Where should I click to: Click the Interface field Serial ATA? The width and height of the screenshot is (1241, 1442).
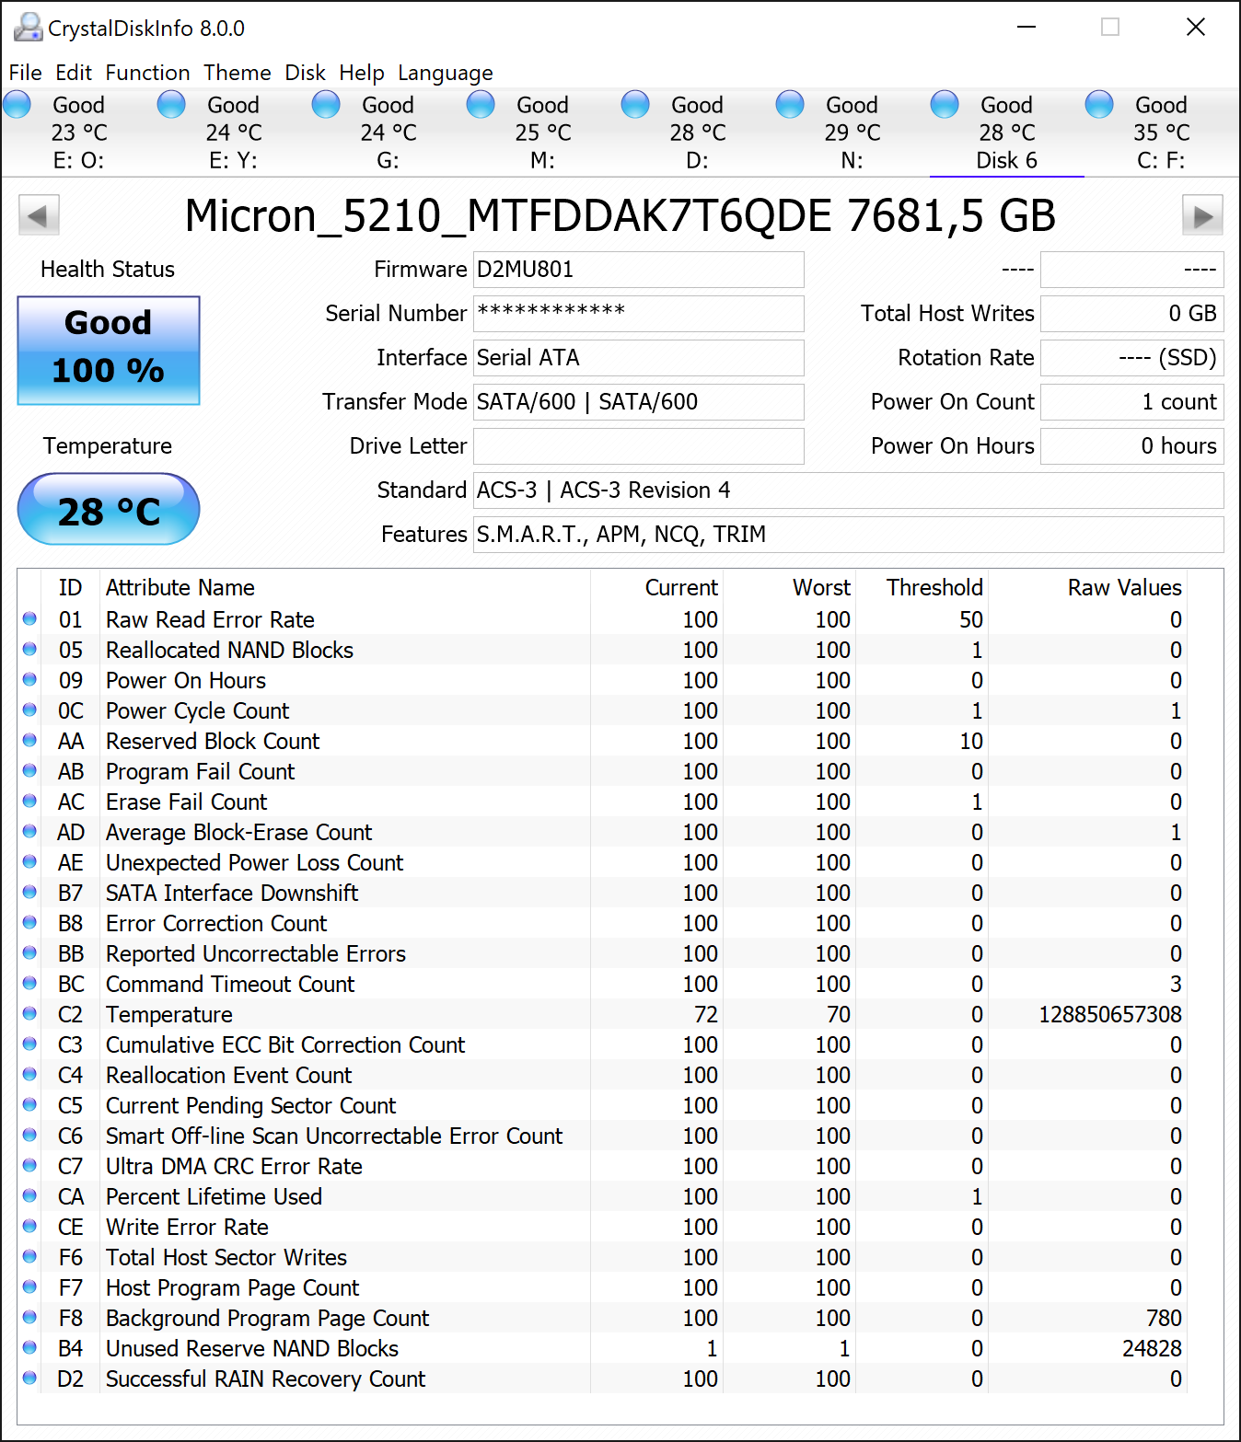click(x=638, y=358)
